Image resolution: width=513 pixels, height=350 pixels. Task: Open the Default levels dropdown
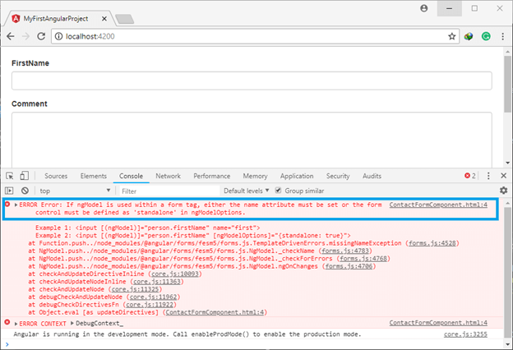pyautogui.click(x=247, y=191)
